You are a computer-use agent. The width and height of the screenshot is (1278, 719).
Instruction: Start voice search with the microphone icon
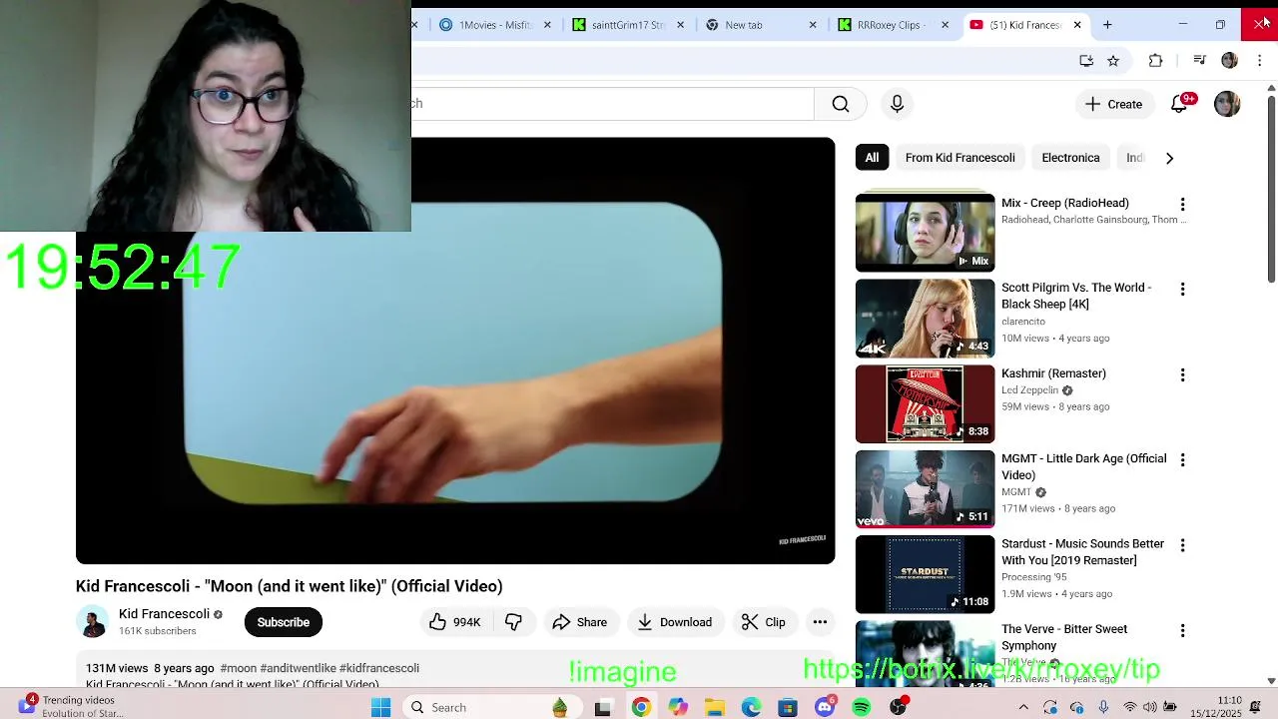pos(897,104)
